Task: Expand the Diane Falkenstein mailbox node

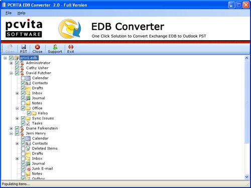Action: click(x=11, y=128)
